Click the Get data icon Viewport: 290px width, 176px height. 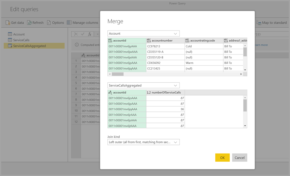point(8,22)
